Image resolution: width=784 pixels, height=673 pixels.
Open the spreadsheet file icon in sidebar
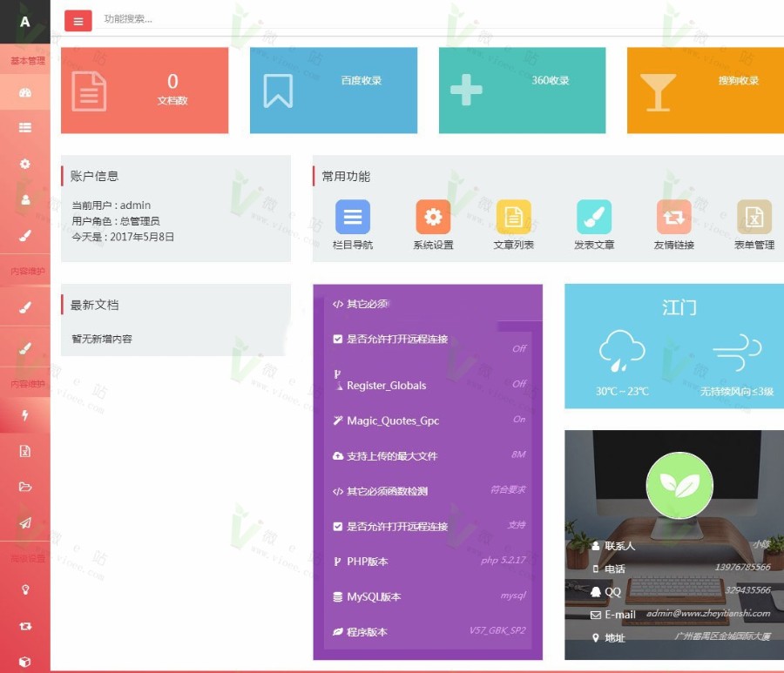25,451
